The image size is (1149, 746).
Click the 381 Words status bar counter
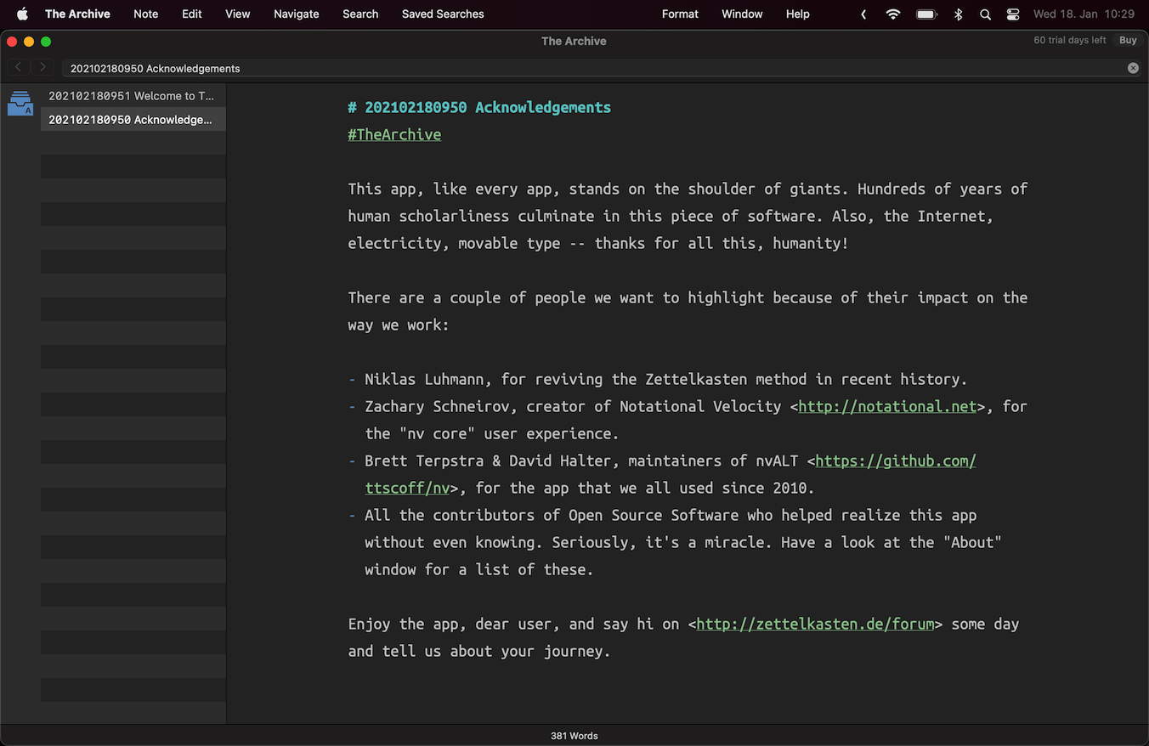(x=574, y=736)
